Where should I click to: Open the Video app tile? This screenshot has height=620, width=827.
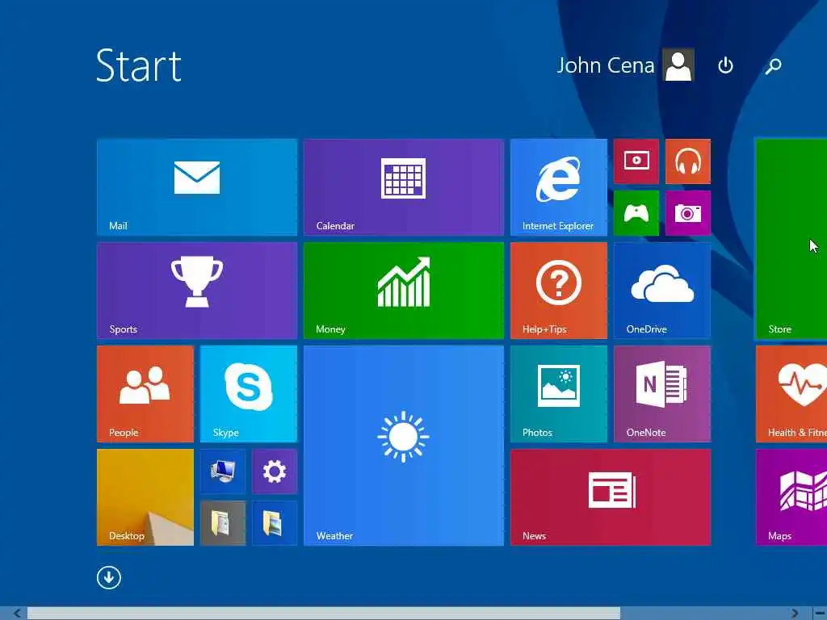click(636, 161)
